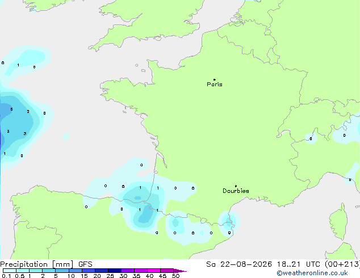360x278 pixels.
Task: Click the Dourbies location label
Action: 236,191
